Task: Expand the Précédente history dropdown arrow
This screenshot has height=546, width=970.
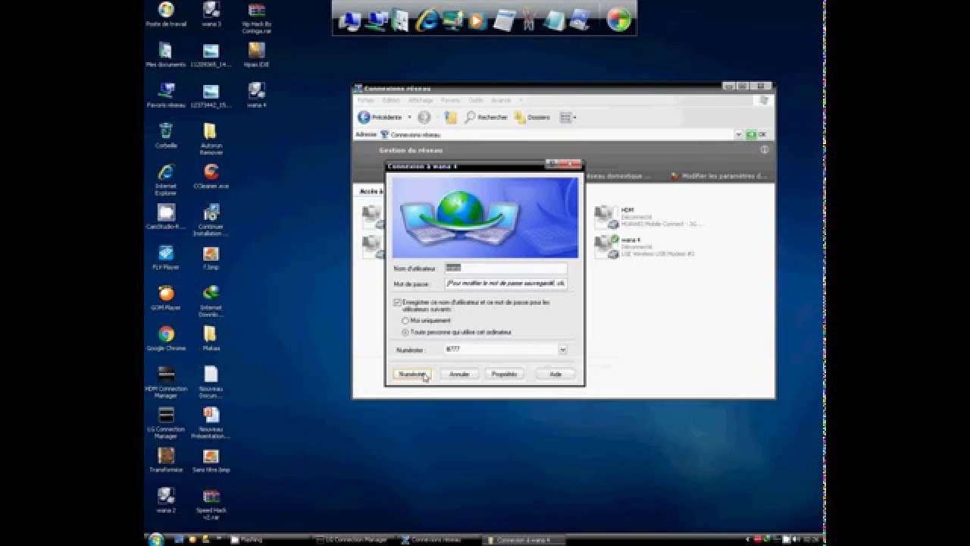Action: [x=409, y=118]
